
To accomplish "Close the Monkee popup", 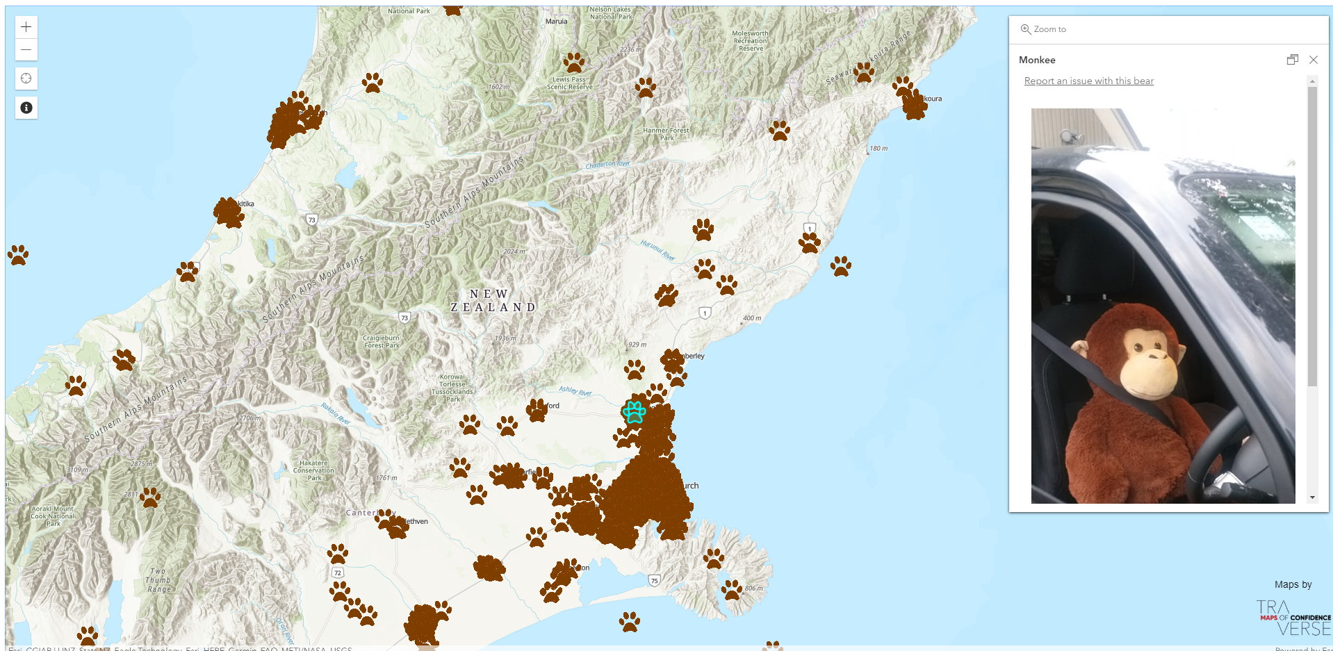I will (x=1314, y=60).
